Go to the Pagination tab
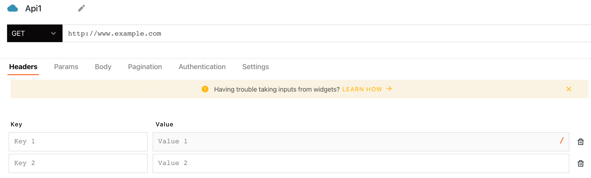Image resolution: width=591 pixels, height=178 pixels. pyautogui.click(x=145, y=67)
